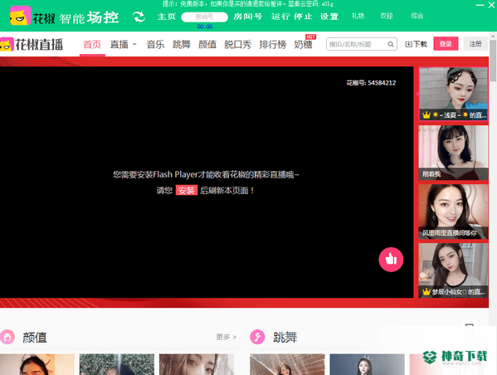Open the 音乐 category
This screenshot has height=375, width=497.
155,44
